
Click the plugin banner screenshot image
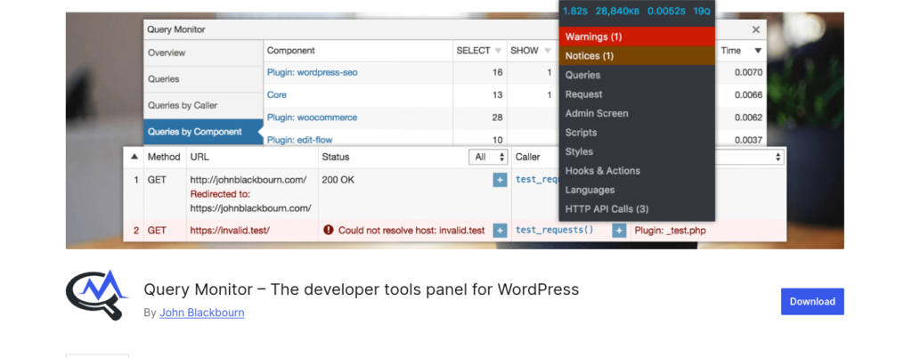(x=454, y=130)
